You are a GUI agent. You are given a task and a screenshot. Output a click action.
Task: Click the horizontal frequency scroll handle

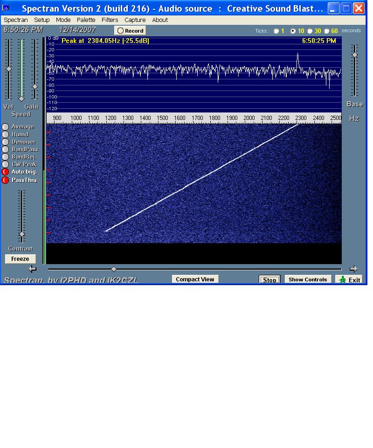click(114, 269)
